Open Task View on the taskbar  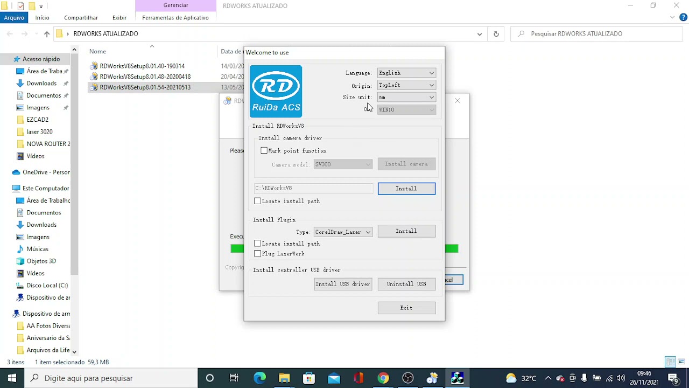click(234, 378)
